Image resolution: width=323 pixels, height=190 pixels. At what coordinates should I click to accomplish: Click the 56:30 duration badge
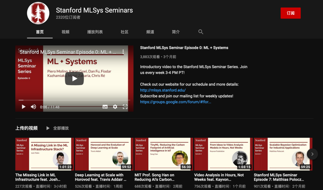click(186, 167)
